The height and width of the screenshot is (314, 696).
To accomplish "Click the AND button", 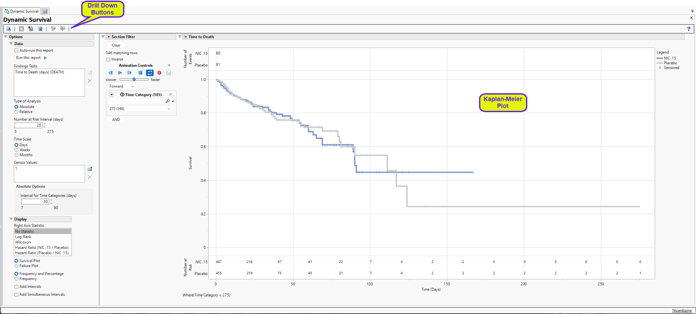I will coord(116,120).
